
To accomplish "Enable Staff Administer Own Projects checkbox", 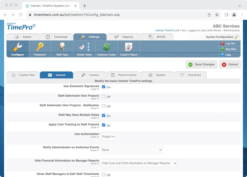I will click(103, 96).
